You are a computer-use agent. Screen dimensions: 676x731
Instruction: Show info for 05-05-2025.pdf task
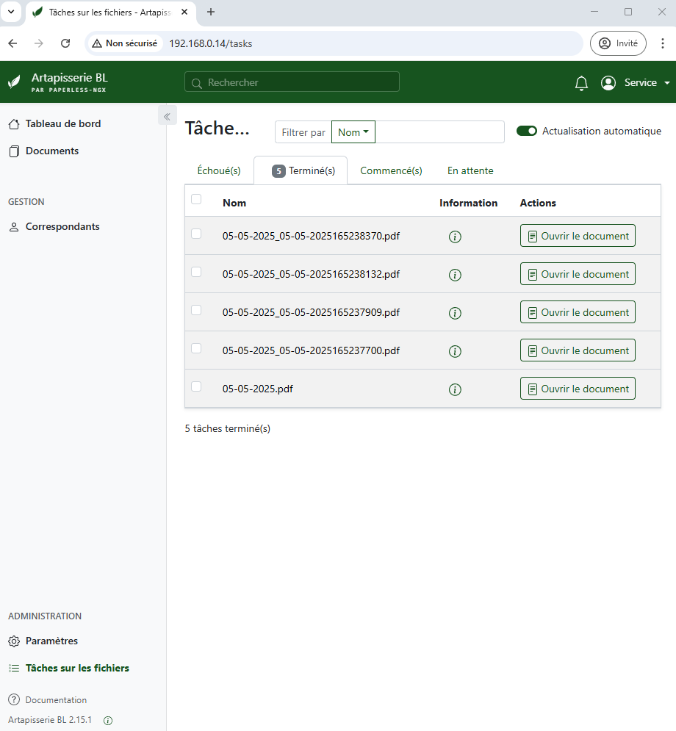[455, 389]
